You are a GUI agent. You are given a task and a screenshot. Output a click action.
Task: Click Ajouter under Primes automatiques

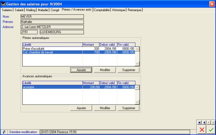click(x=81, y=70)
